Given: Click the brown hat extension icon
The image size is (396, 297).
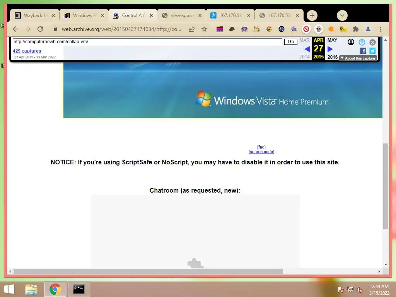Looking at the screenshot, I should coord(232,29).
